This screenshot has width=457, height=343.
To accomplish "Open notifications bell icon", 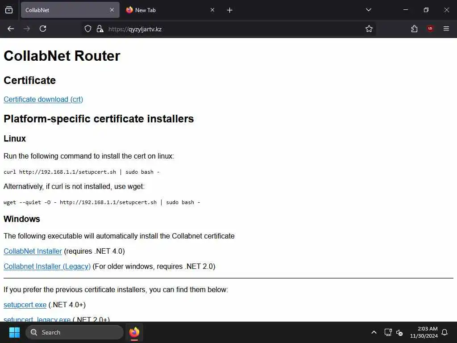I will [445, 332].
